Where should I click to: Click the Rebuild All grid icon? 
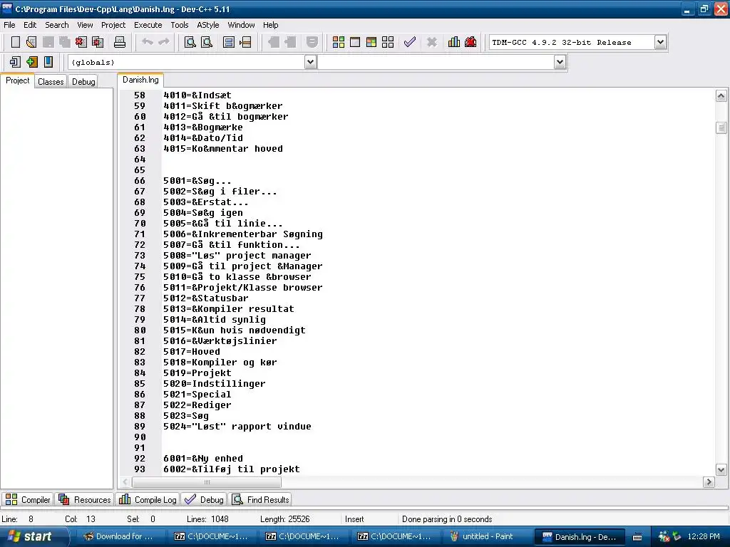click(x=388, y=42)
